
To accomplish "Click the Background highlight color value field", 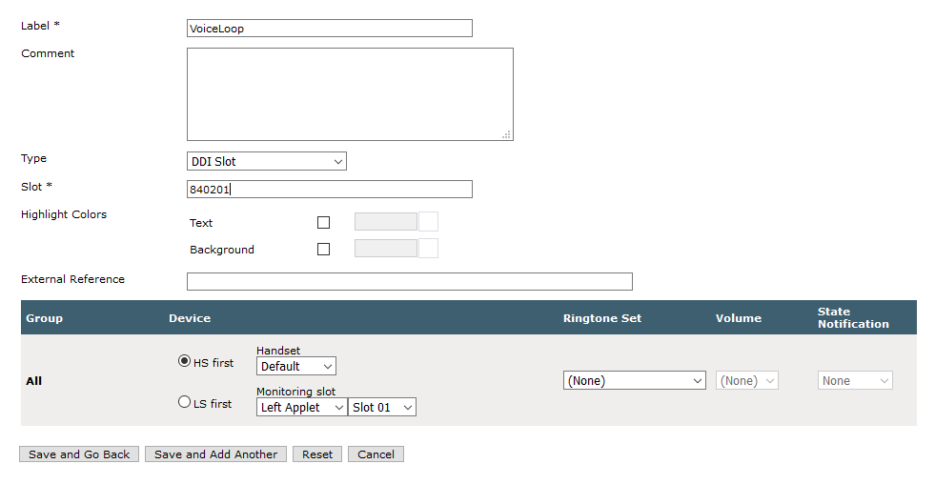I will tap(386, 248).
